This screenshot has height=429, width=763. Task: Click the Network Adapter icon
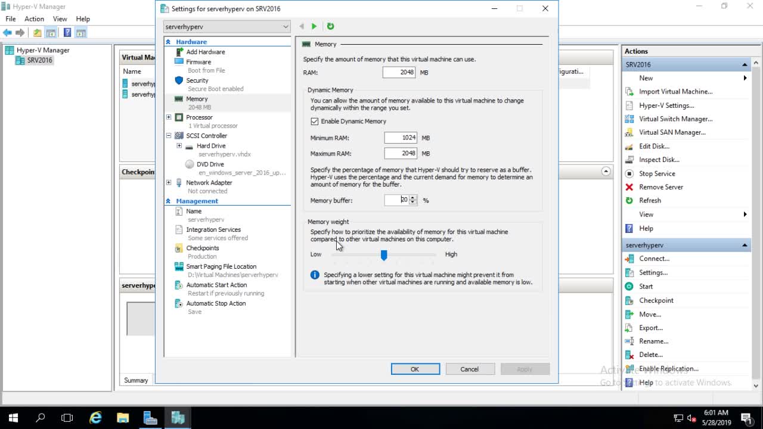(179, 183)
